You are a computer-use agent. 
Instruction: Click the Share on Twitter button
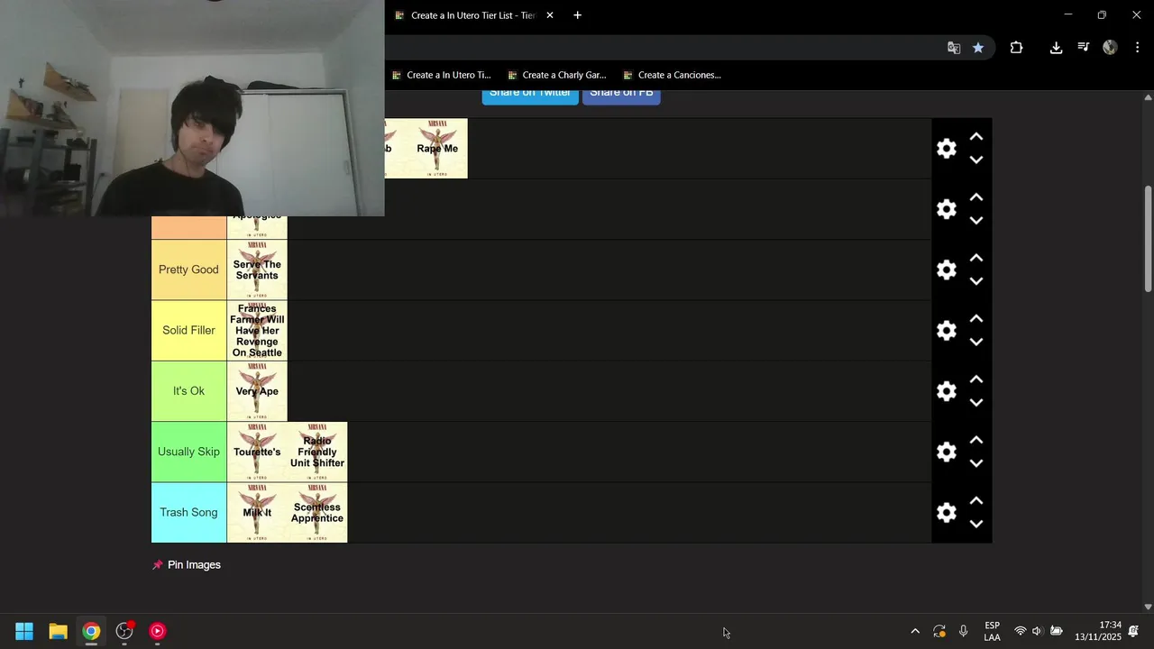[530, 95]
